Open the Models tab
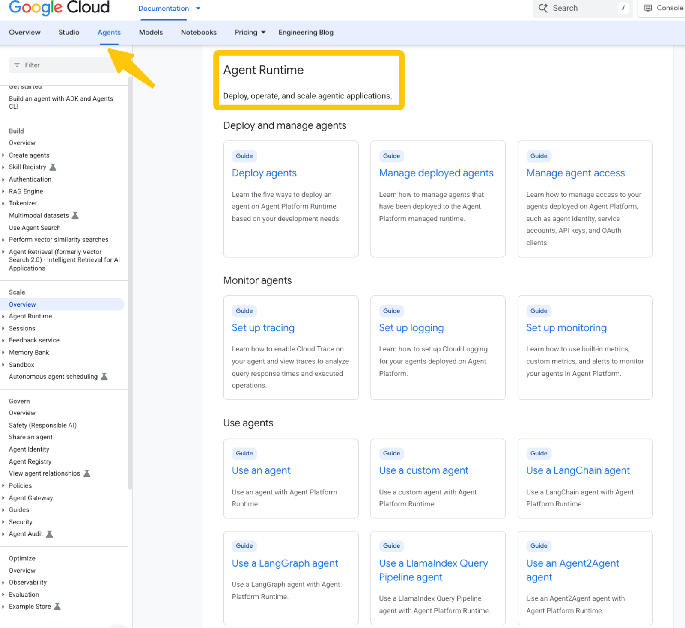This screenshot has height=628, width=685. 151,33
